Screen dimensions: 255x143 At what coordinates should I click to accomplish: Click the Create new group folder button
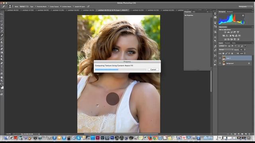242,134
